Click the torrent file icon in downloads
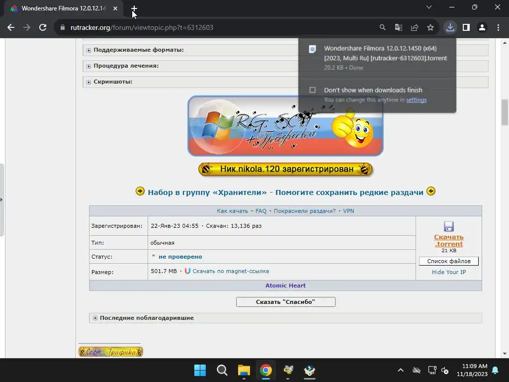509x382 pixels. [312, 49]
